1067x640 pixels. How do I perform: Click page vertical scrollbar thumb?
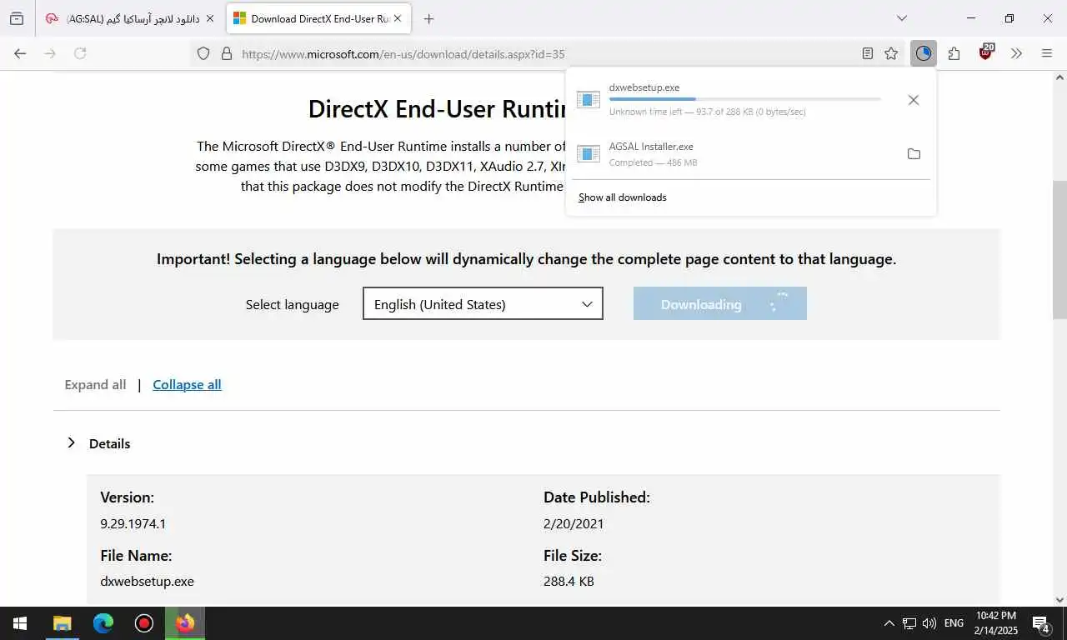tap(1059, 249)
